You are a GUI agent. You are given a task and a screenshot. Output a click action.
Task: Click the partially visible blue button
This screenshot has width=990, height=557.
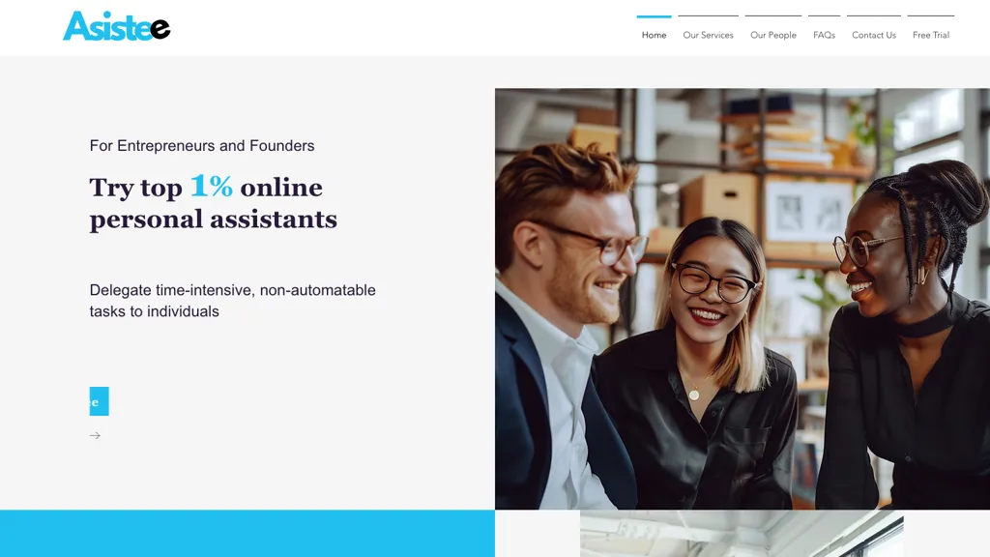click(x=100, y=401)
